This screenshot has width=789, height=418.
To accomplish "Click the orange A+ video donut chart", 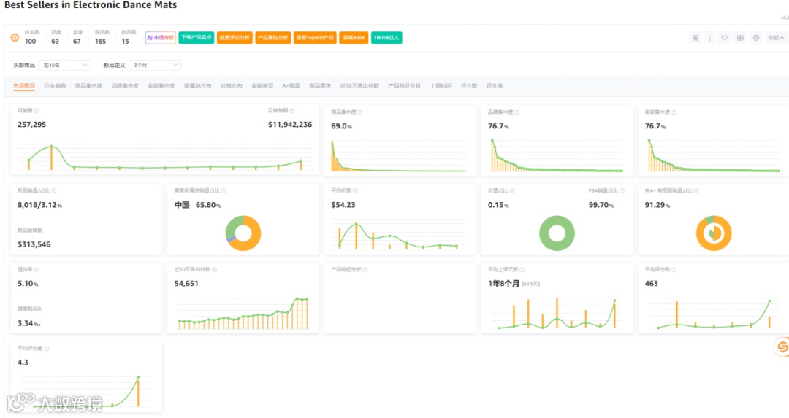I will [714, 233].
